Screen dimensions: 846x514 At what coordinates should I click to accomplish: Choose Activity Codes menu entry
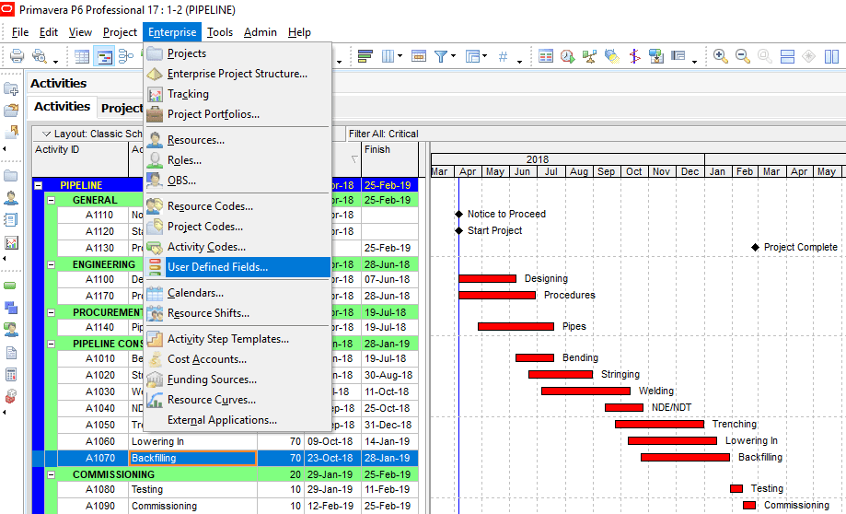coord(238,247)
